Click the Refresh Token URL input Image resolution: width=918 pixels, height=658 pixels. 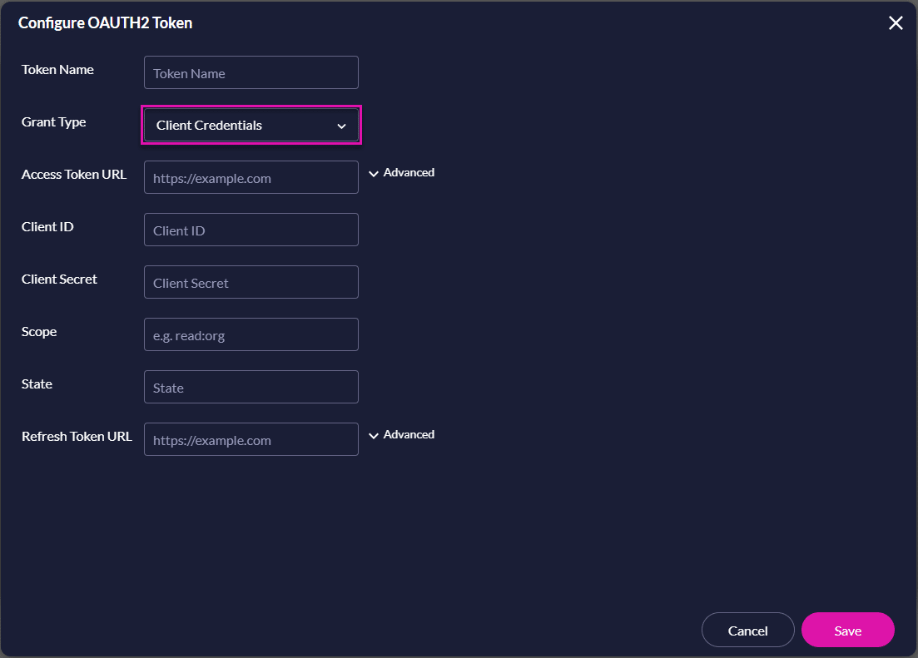click(x=251, y=439)
